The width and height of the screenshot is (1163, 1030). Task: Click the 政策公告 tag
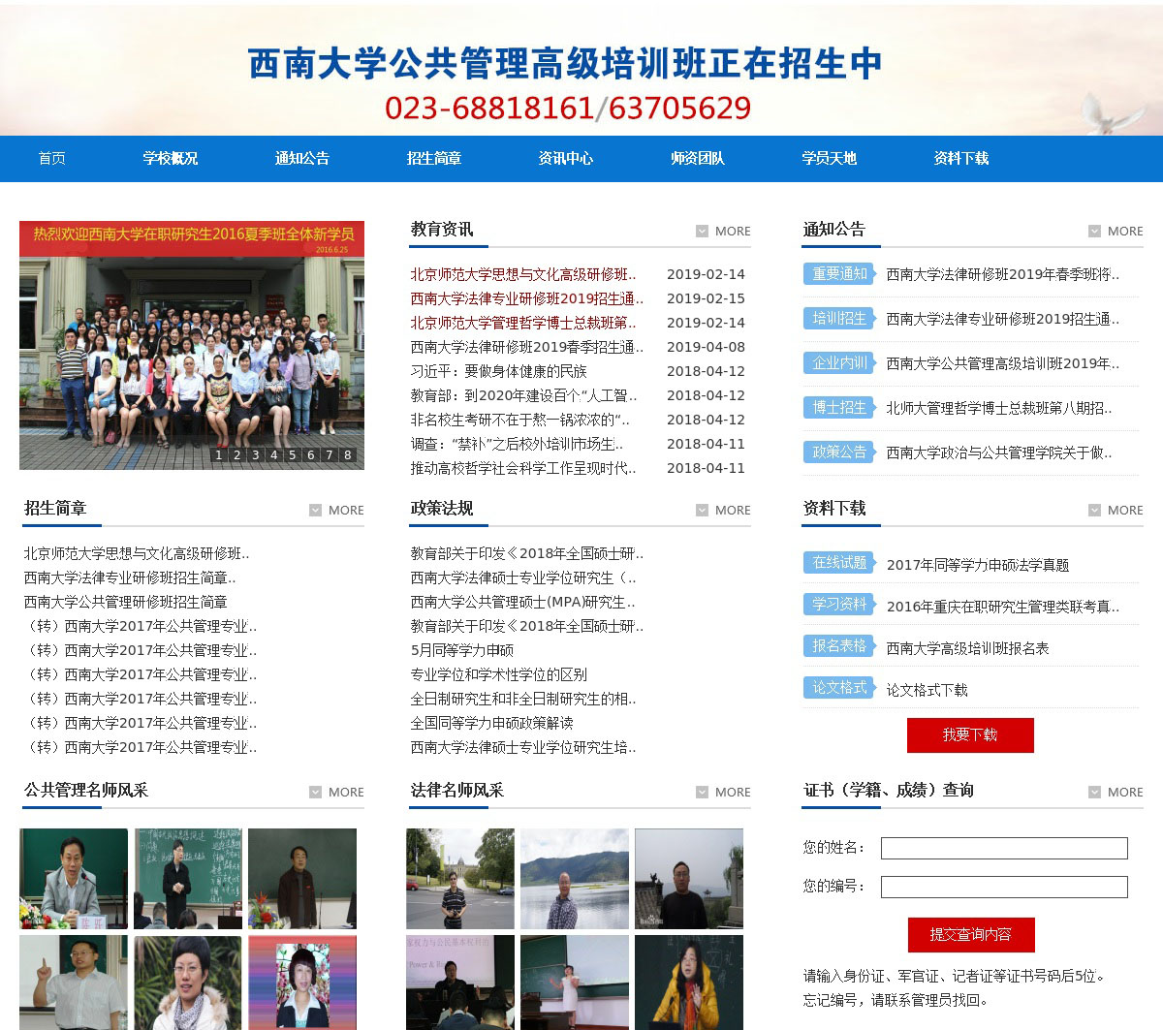click(839, 453)
